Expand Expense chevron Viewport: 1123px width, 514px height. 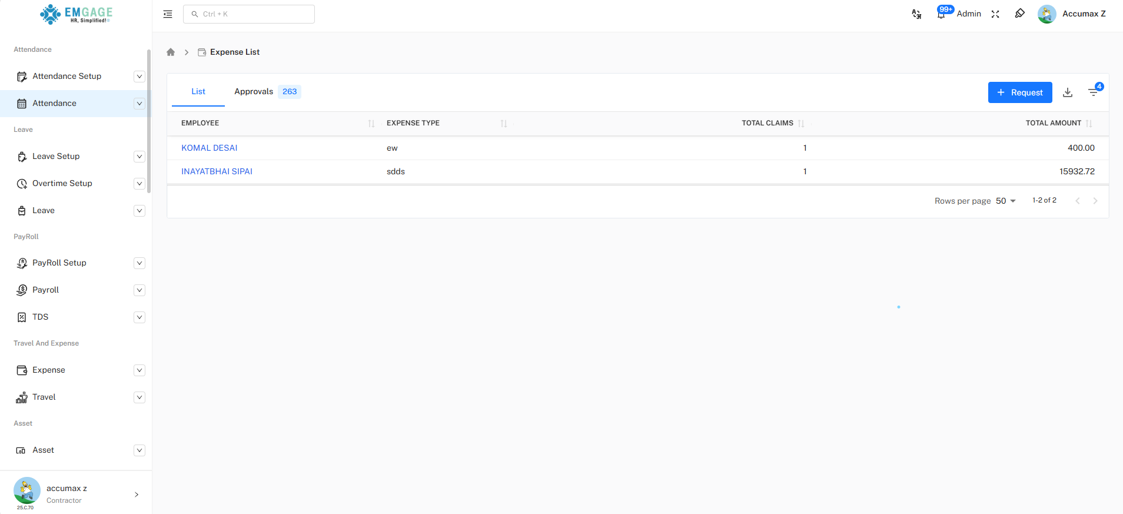[x=139, y=370]
